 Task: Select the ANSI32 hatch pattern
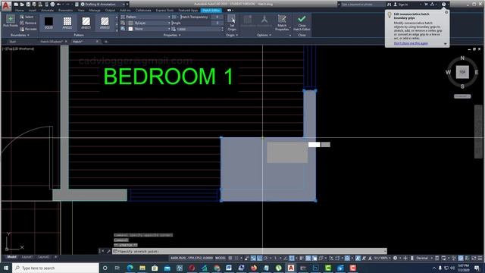tap(105, 23)
